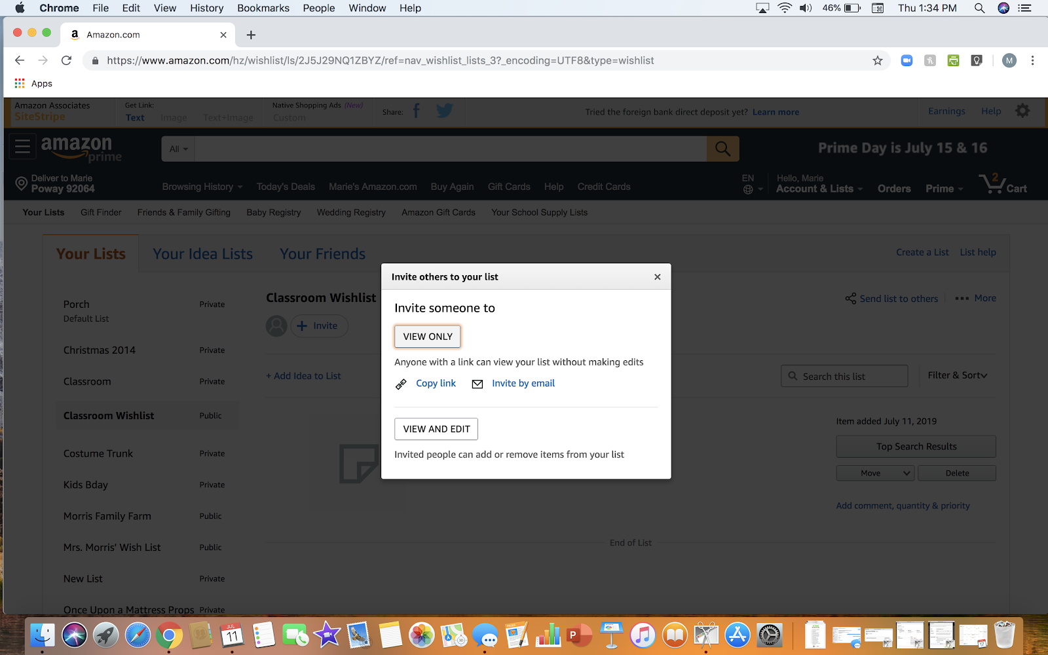The height and width of the screenshot is (655, 1048).
Task: Click the Amazon search magnifier button
Action: click(722, 149)
